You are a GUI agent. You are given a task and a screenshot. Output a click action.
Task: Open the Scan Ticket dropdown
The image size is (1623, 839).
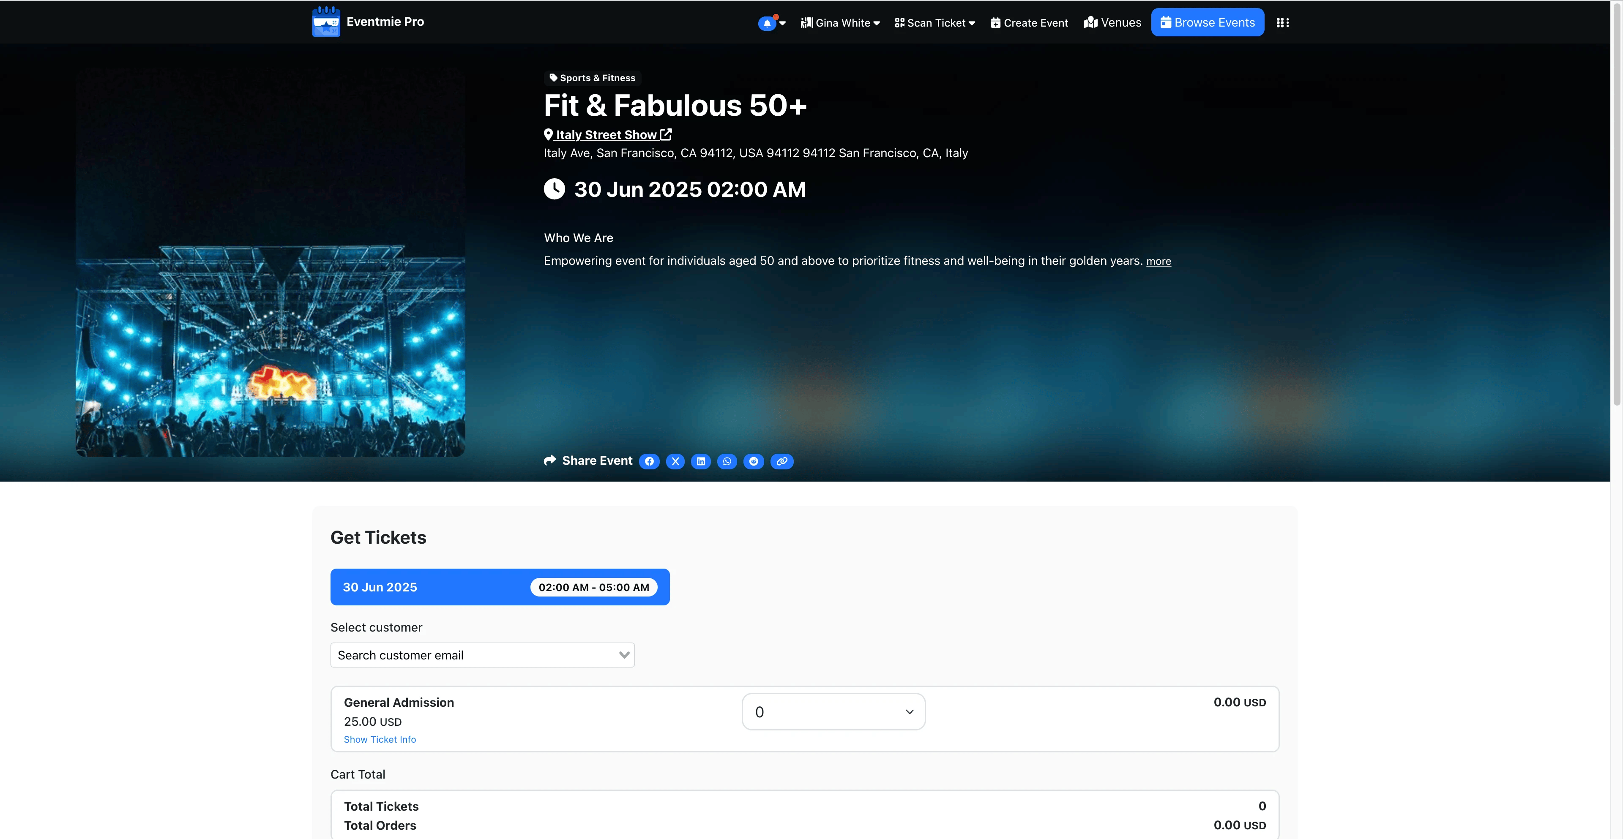[935, 23]
